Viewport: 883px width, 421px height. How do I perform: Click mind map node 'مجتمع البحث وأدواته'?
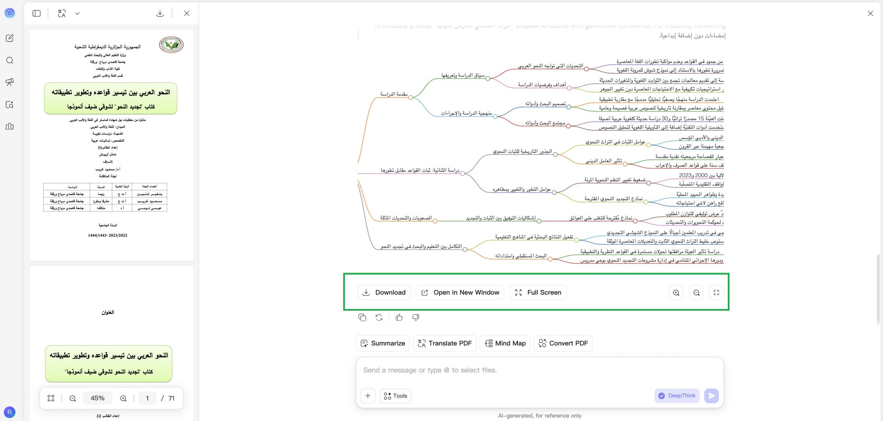[x=545, y=123]
